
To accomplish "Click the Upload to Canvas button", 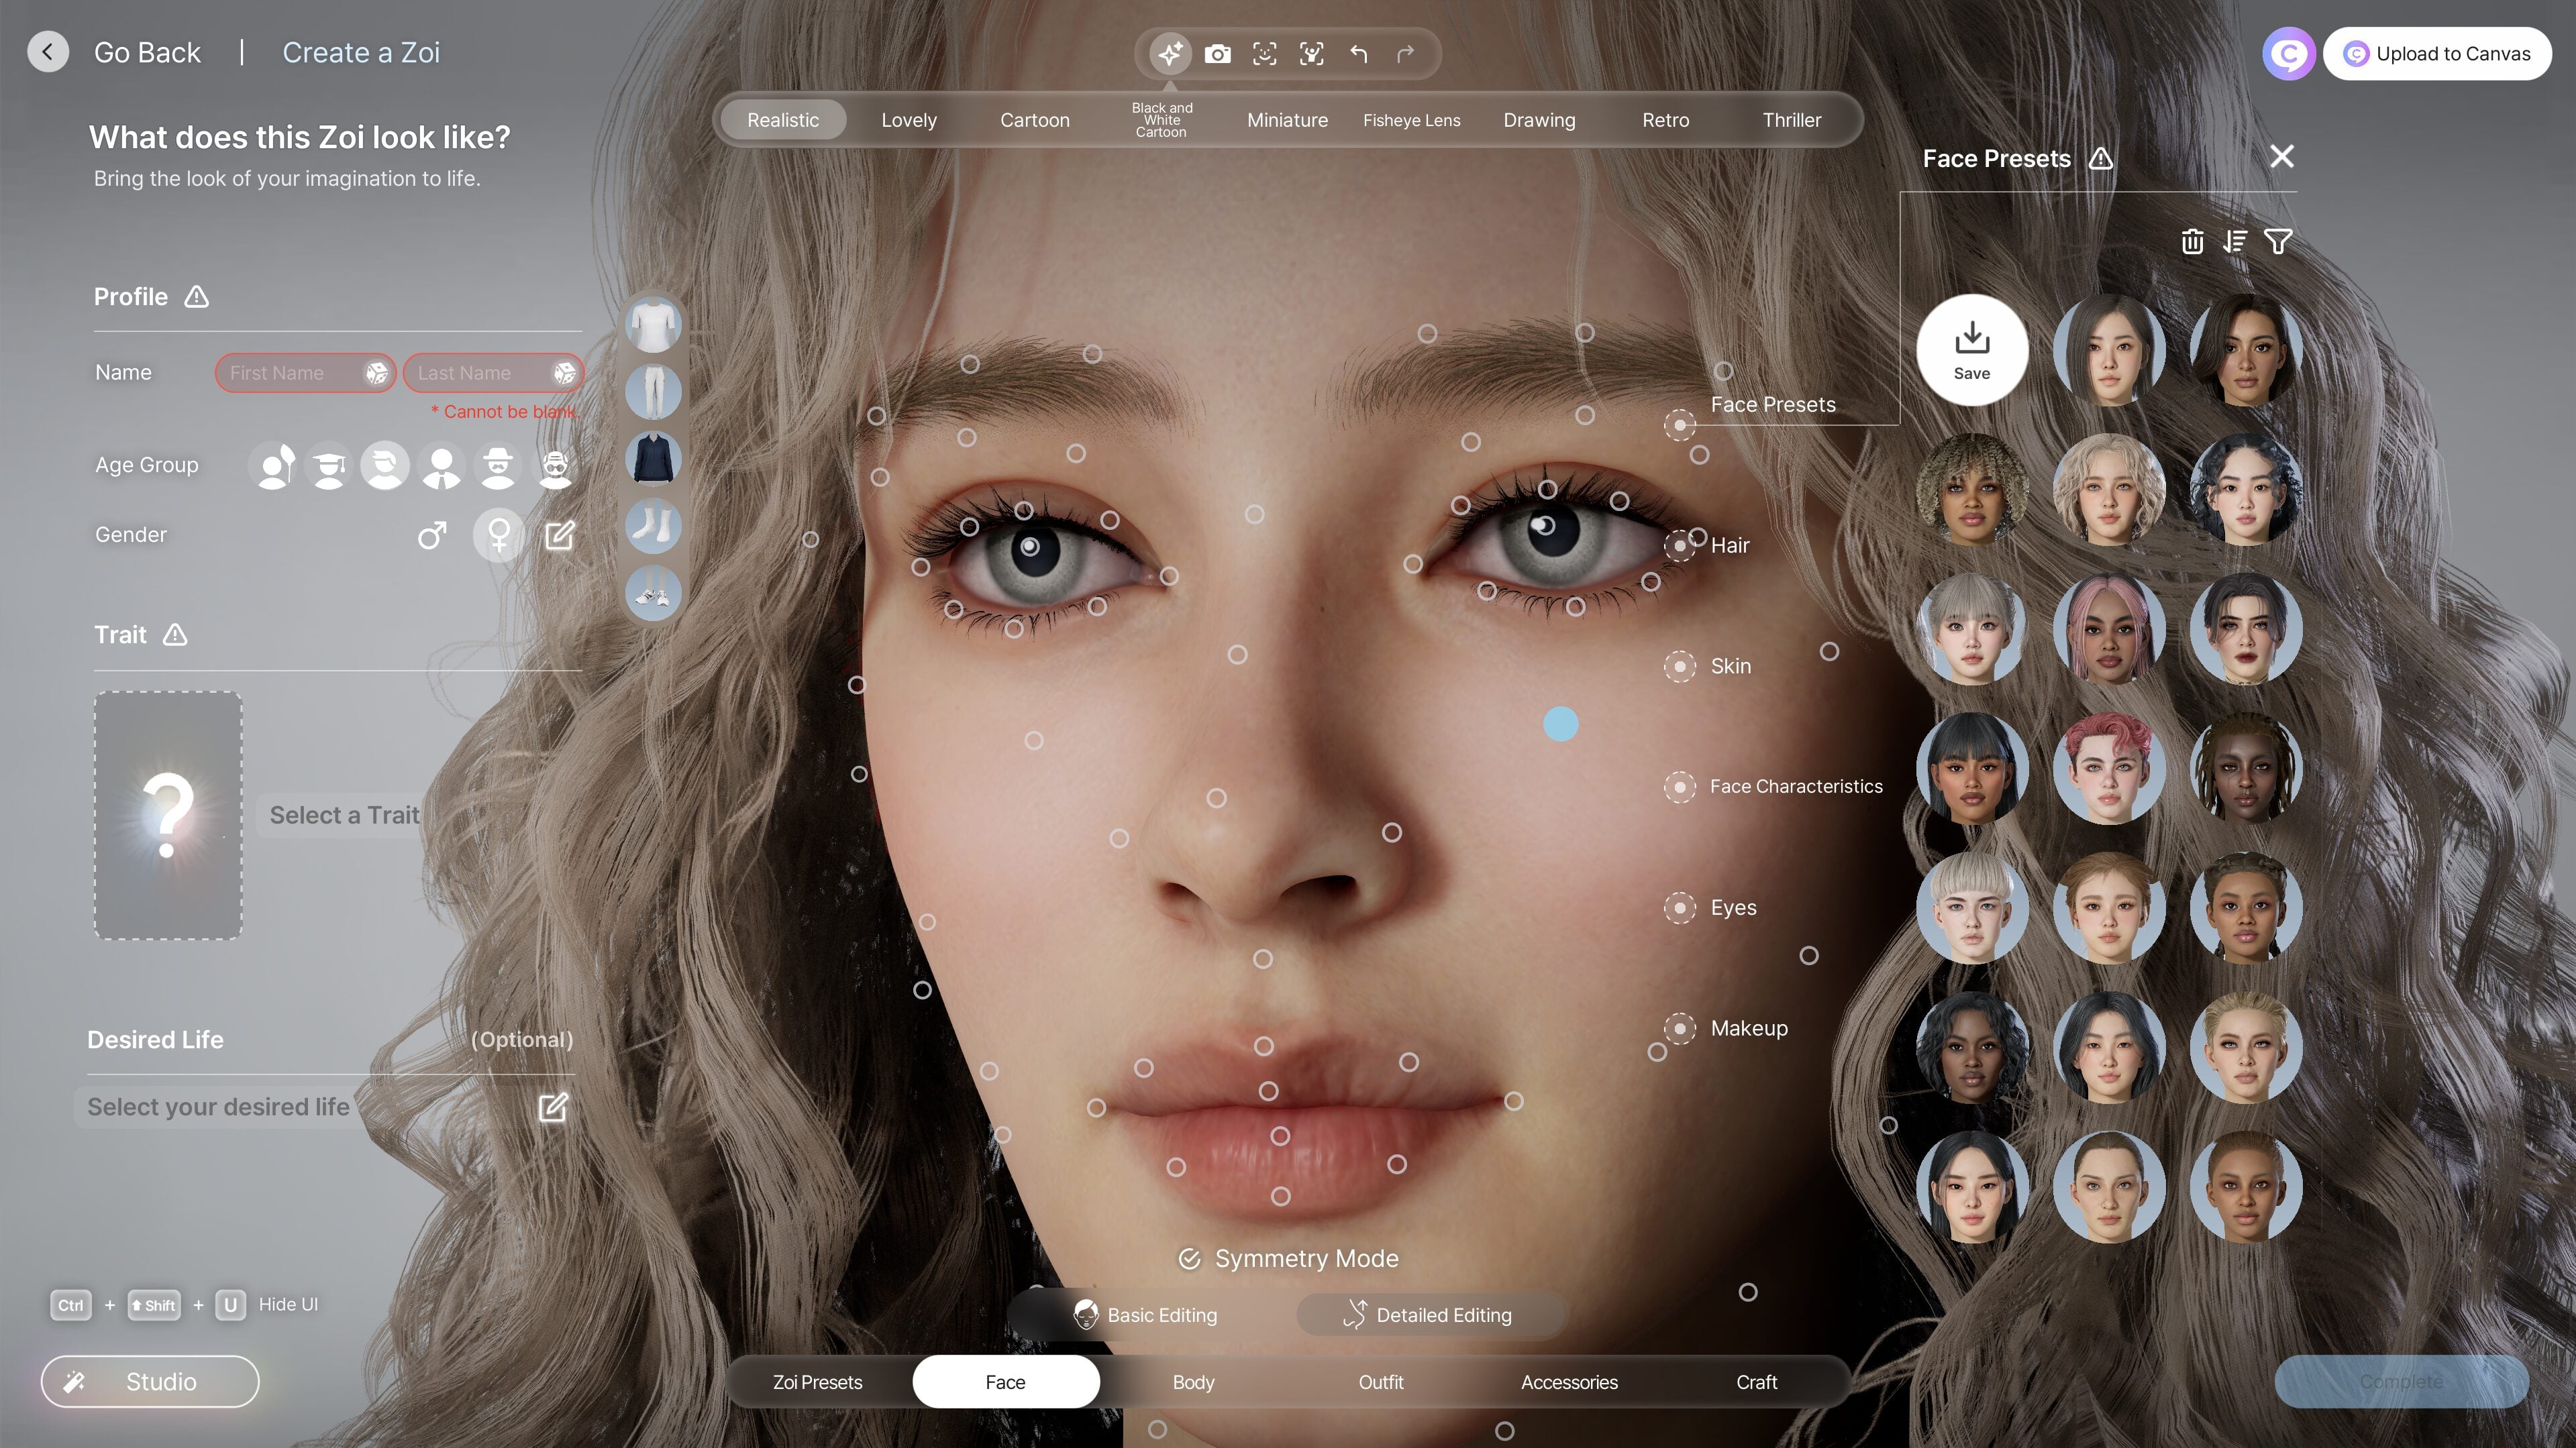I will pyautogui.click(x=2437, y=54).
